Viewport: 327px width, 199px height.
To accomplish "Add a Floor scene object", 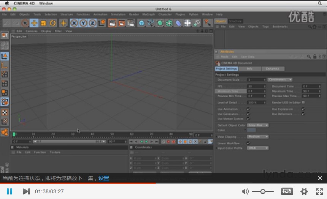I will click(187, 23).
